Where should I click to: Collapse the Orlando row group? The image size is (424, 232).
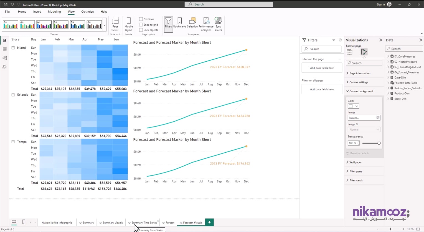(x=13, y=95)
